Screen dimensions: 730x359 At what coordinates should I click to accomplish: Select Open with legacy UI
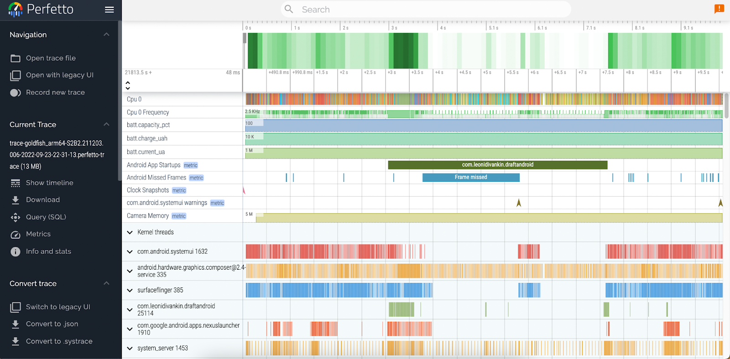[x=59, y=75]
